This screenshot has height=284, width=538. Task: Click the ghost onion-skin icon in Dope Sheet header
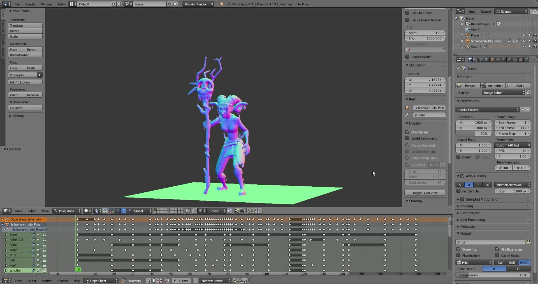click(154, 281)
